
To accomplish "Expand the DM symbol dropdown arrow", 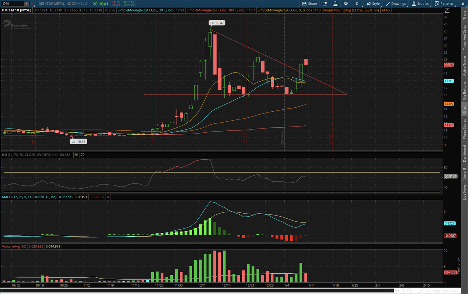I will pyautogui.click(x=27, y=4).
